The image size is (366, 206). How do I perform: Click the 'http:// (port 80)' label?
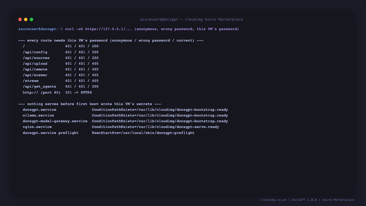click(x=42, y=92)
